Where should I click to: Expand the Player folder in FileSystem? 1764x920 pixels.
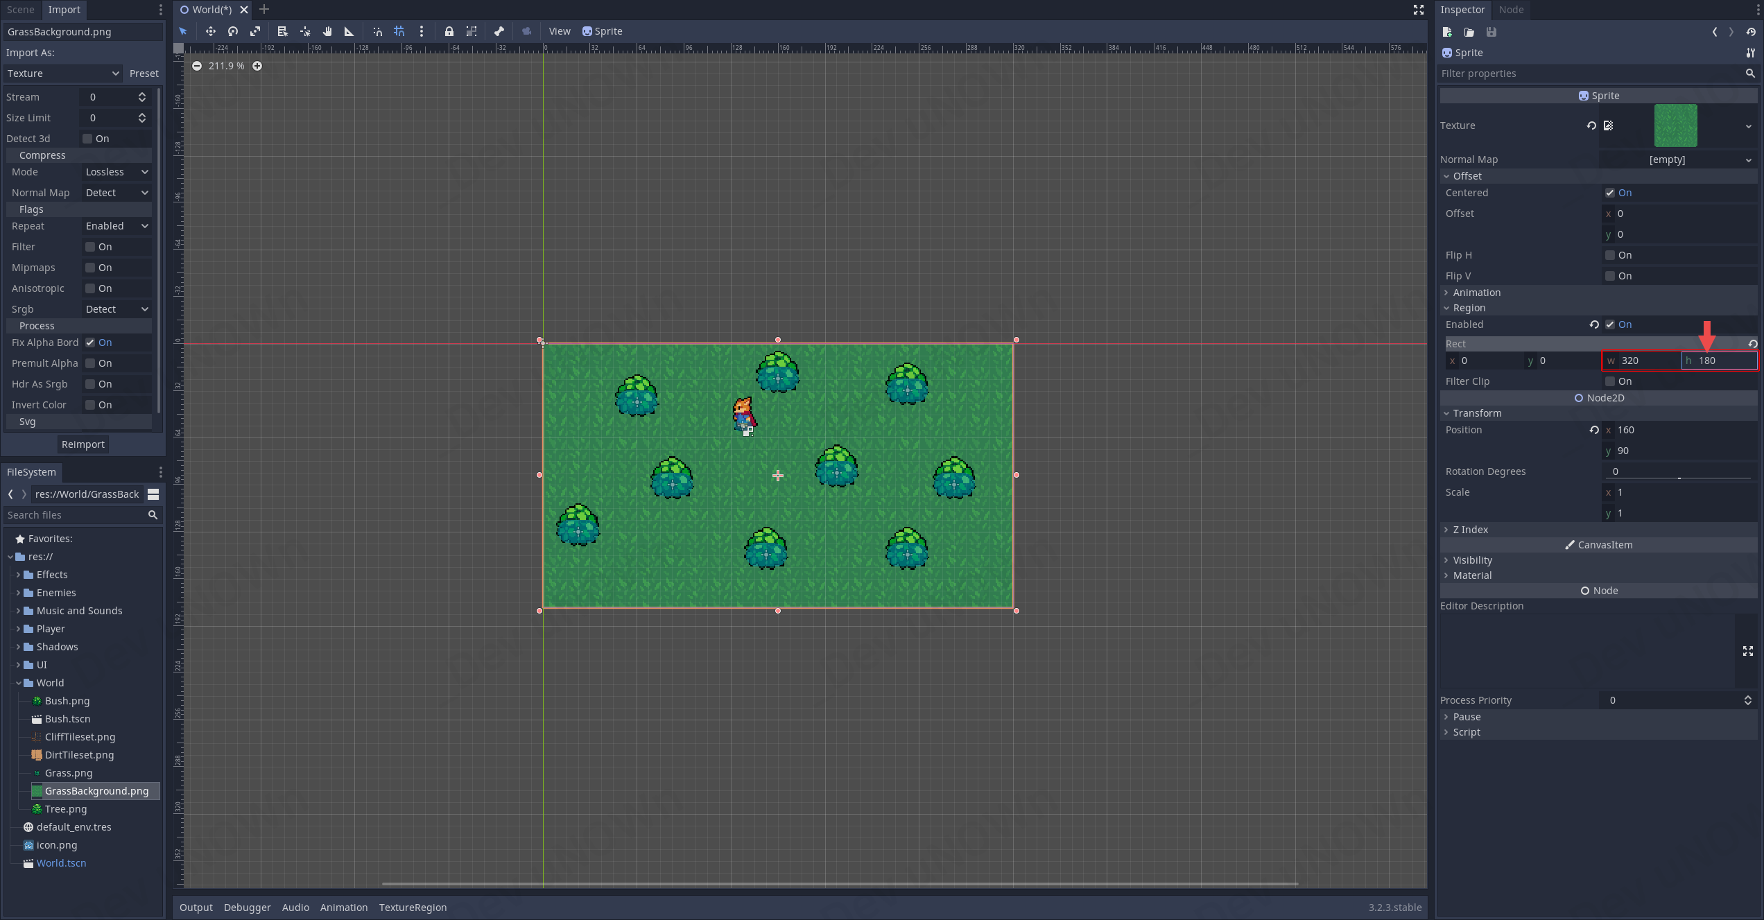(x=18, y=629)
